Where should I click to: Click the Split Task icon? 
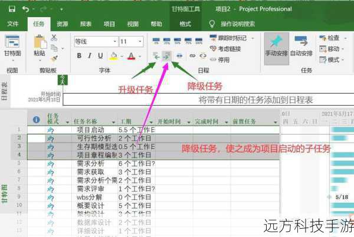(179, 56)
